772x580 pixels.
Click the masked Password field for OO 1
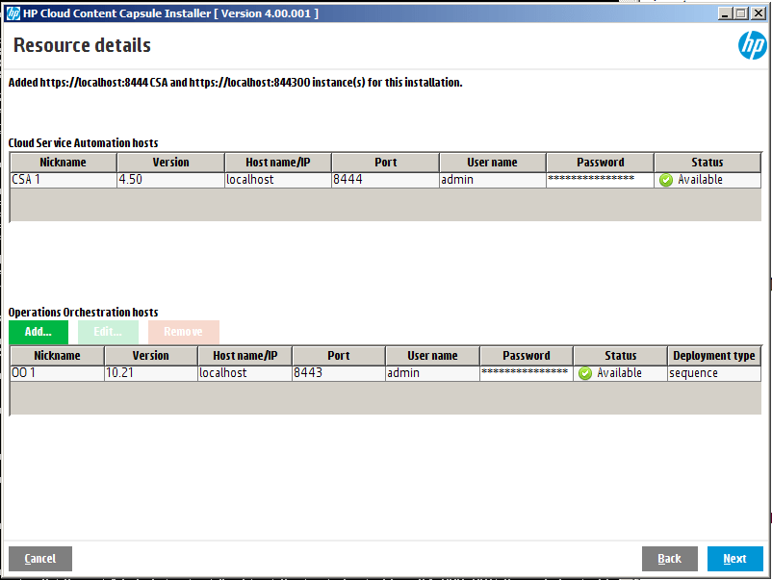tap(525, 372)
